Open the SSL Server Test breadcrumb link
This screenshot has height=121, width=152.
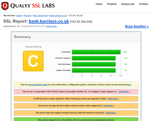[40, 16]
